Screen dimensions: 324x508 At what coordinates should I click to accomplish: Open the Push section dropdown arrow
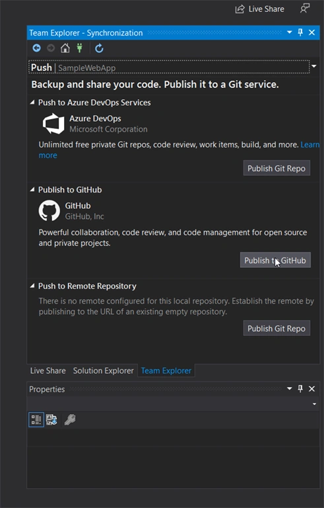point(313,66)
